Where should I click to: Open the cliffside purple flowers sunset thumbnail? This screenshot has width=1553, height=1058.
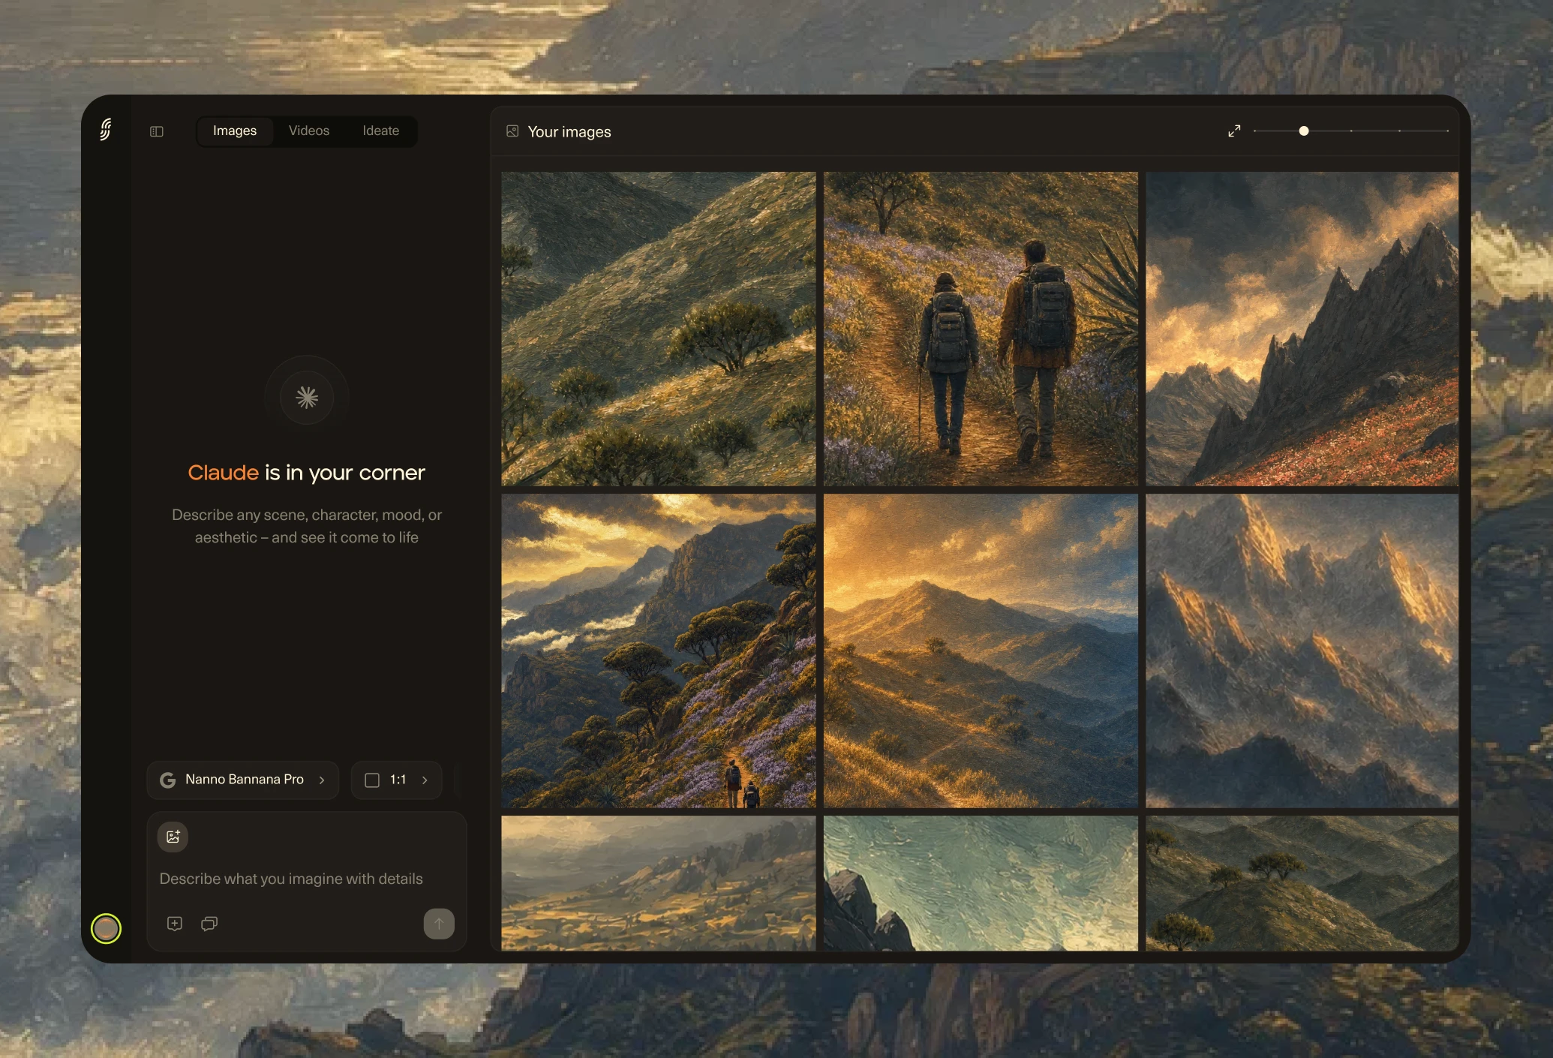pos(658,651)
